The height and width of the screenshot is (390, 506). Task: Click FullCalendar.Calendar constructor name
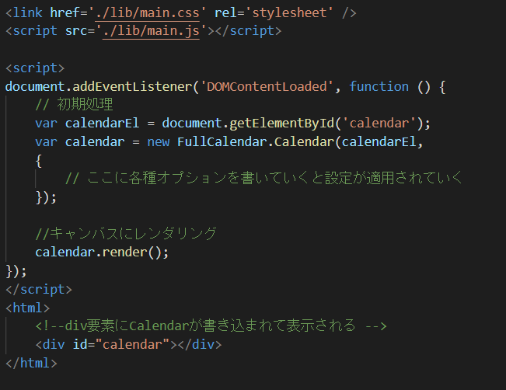[x=256, y=142]
